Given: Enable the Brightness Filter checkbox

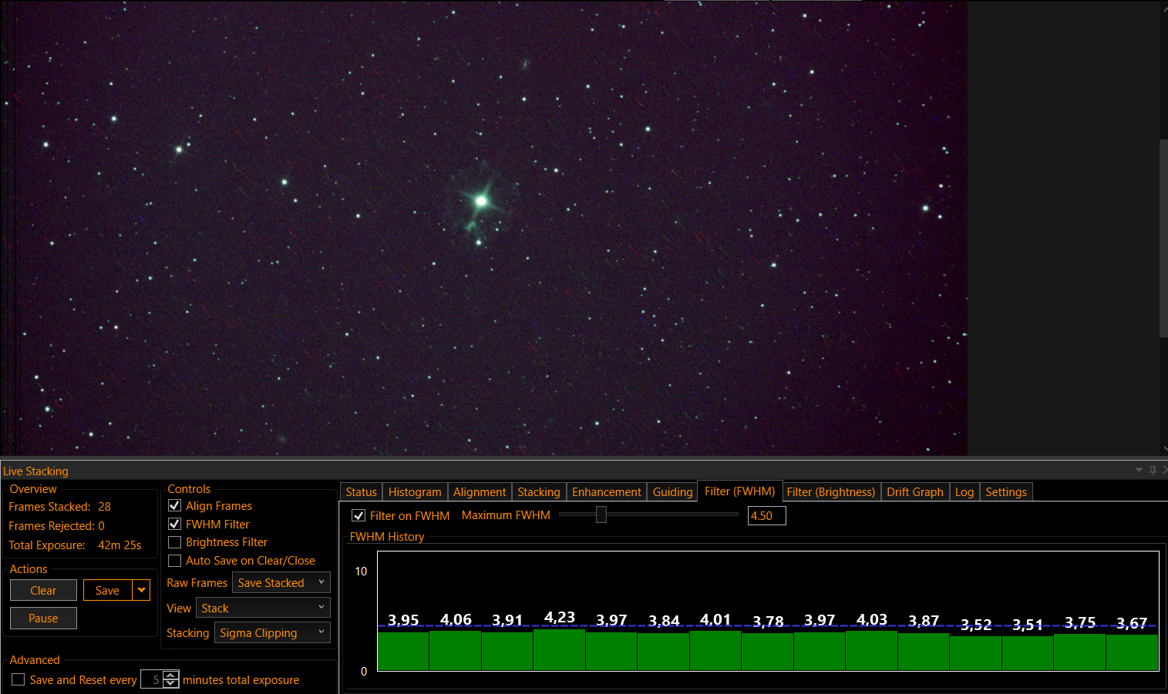Looking at the screenshot, I should (175, 542).
